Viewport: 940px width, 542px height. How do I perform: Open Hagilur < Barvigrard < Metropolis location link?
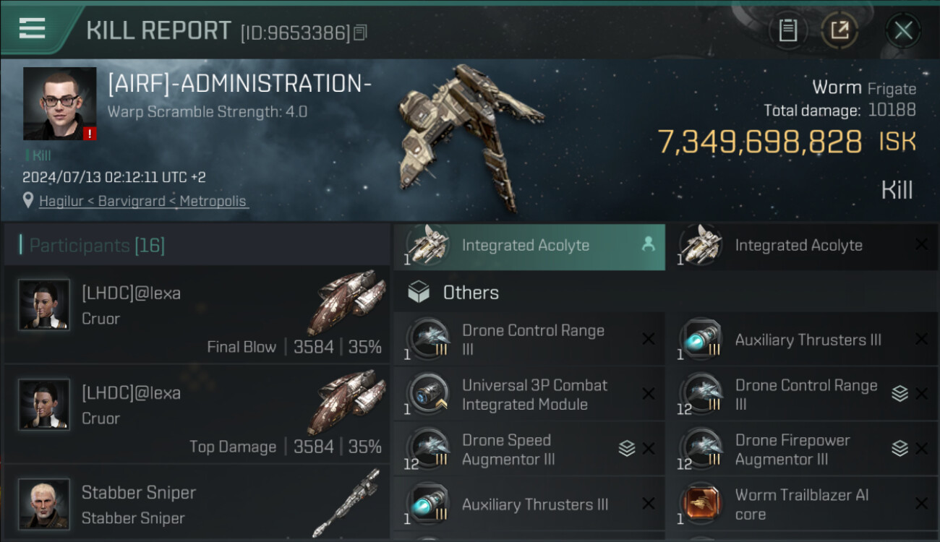click(x=142, y=201)
